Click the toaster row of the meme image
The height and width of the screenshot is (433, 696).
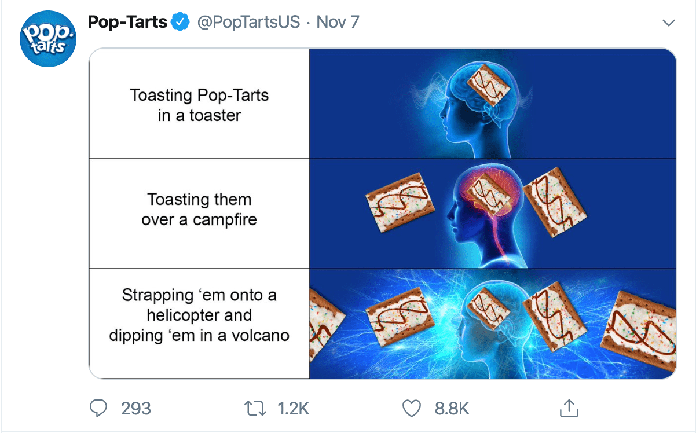[x=492, y=104]
